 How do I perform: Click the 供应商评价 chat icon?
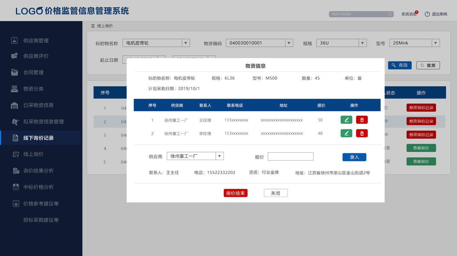tap(14, 56)
